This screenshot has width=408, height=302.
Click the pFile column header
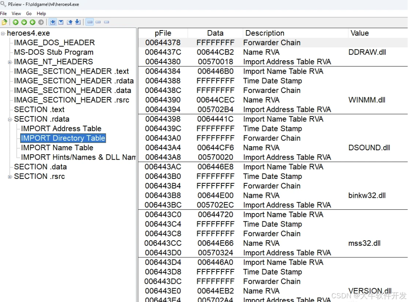[163, 33]
